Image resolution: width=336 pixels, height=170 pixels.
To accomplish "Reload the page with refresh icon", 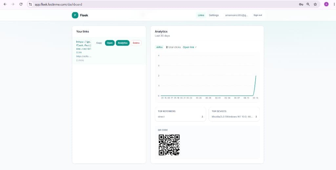I will pyautogui.click(x=21, y=4).
